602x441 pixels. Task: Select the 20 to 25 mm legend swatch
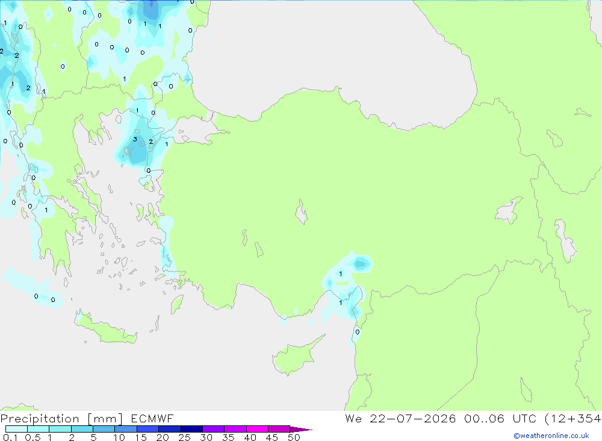169,429
